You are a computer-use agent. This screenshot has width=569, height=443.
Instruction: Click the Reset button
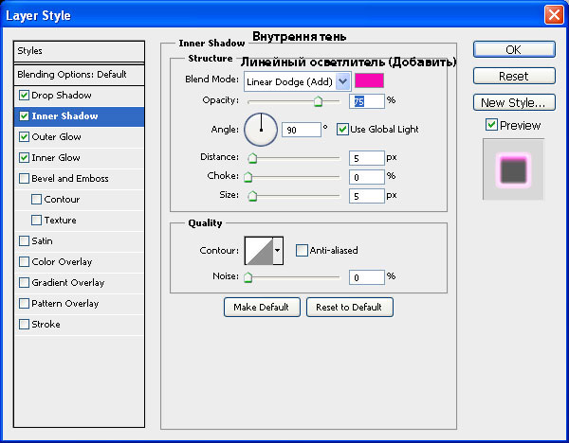pos(514,76)
